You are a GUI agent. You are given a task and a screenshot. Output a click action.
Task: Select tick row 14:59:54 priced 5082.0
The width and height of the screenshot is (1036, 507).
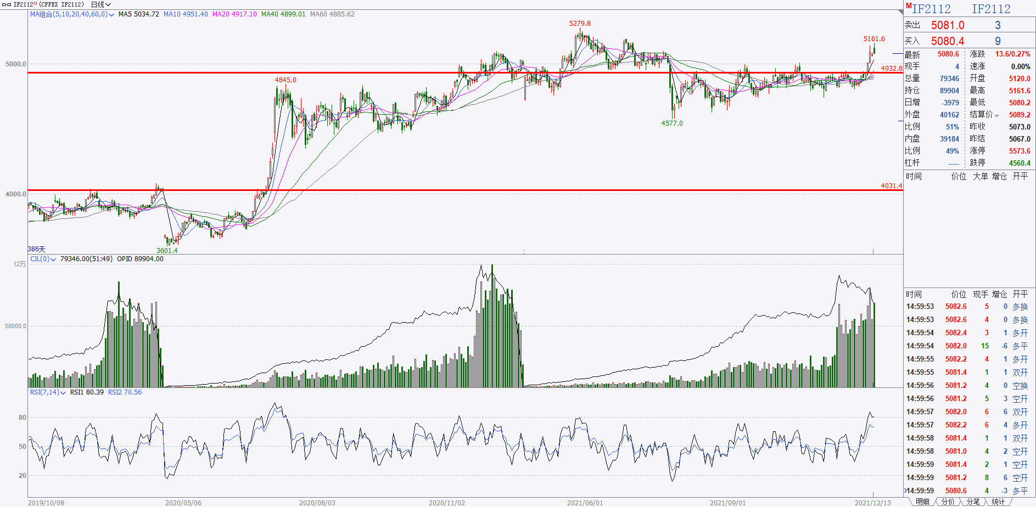(x=969, y=346)
